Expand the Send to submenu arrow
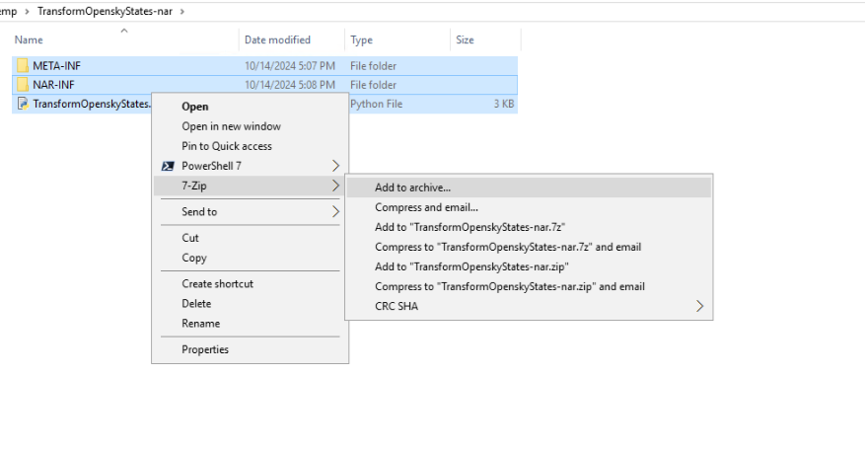Screen dimensions: 865x451 pyautogui.click(x=335, y=211)
